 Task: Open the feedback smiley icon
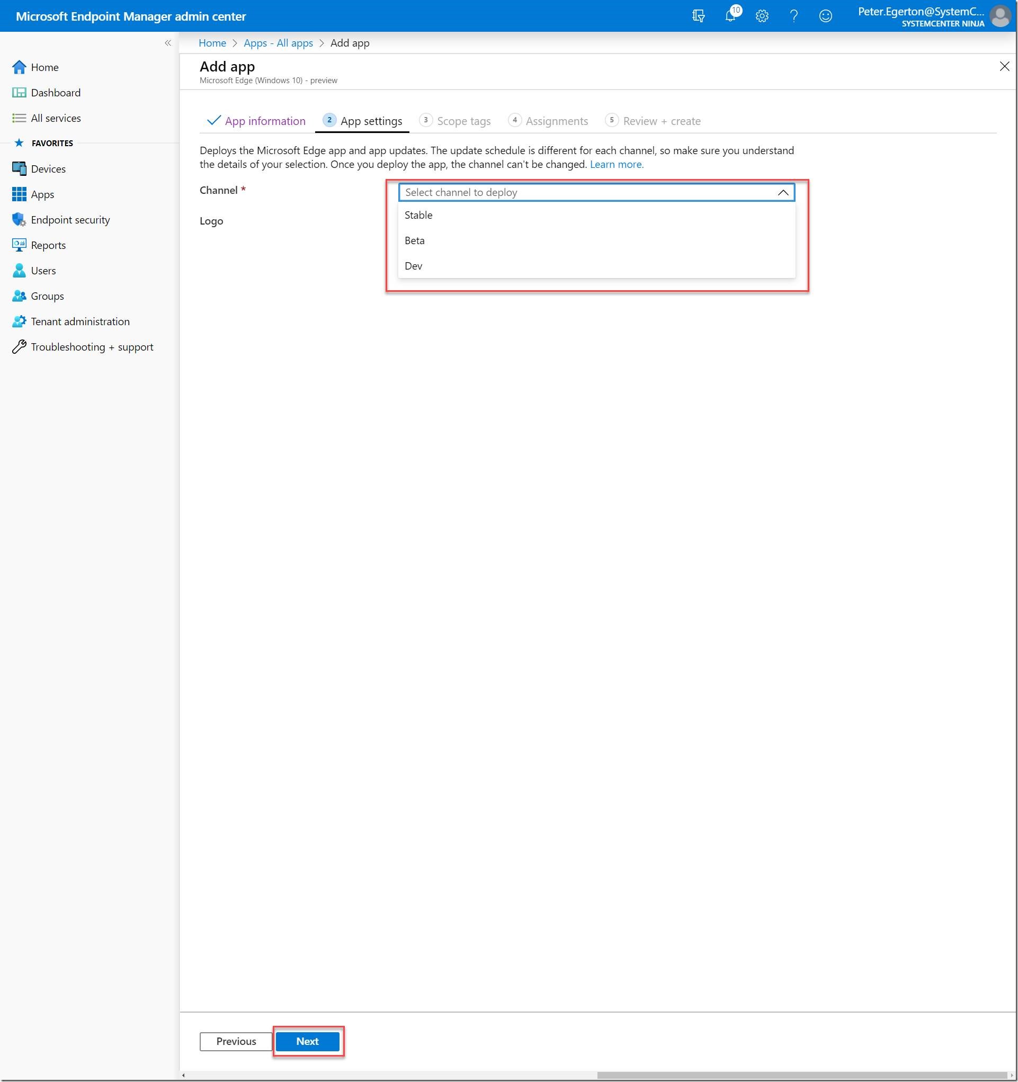click(825, 16)
